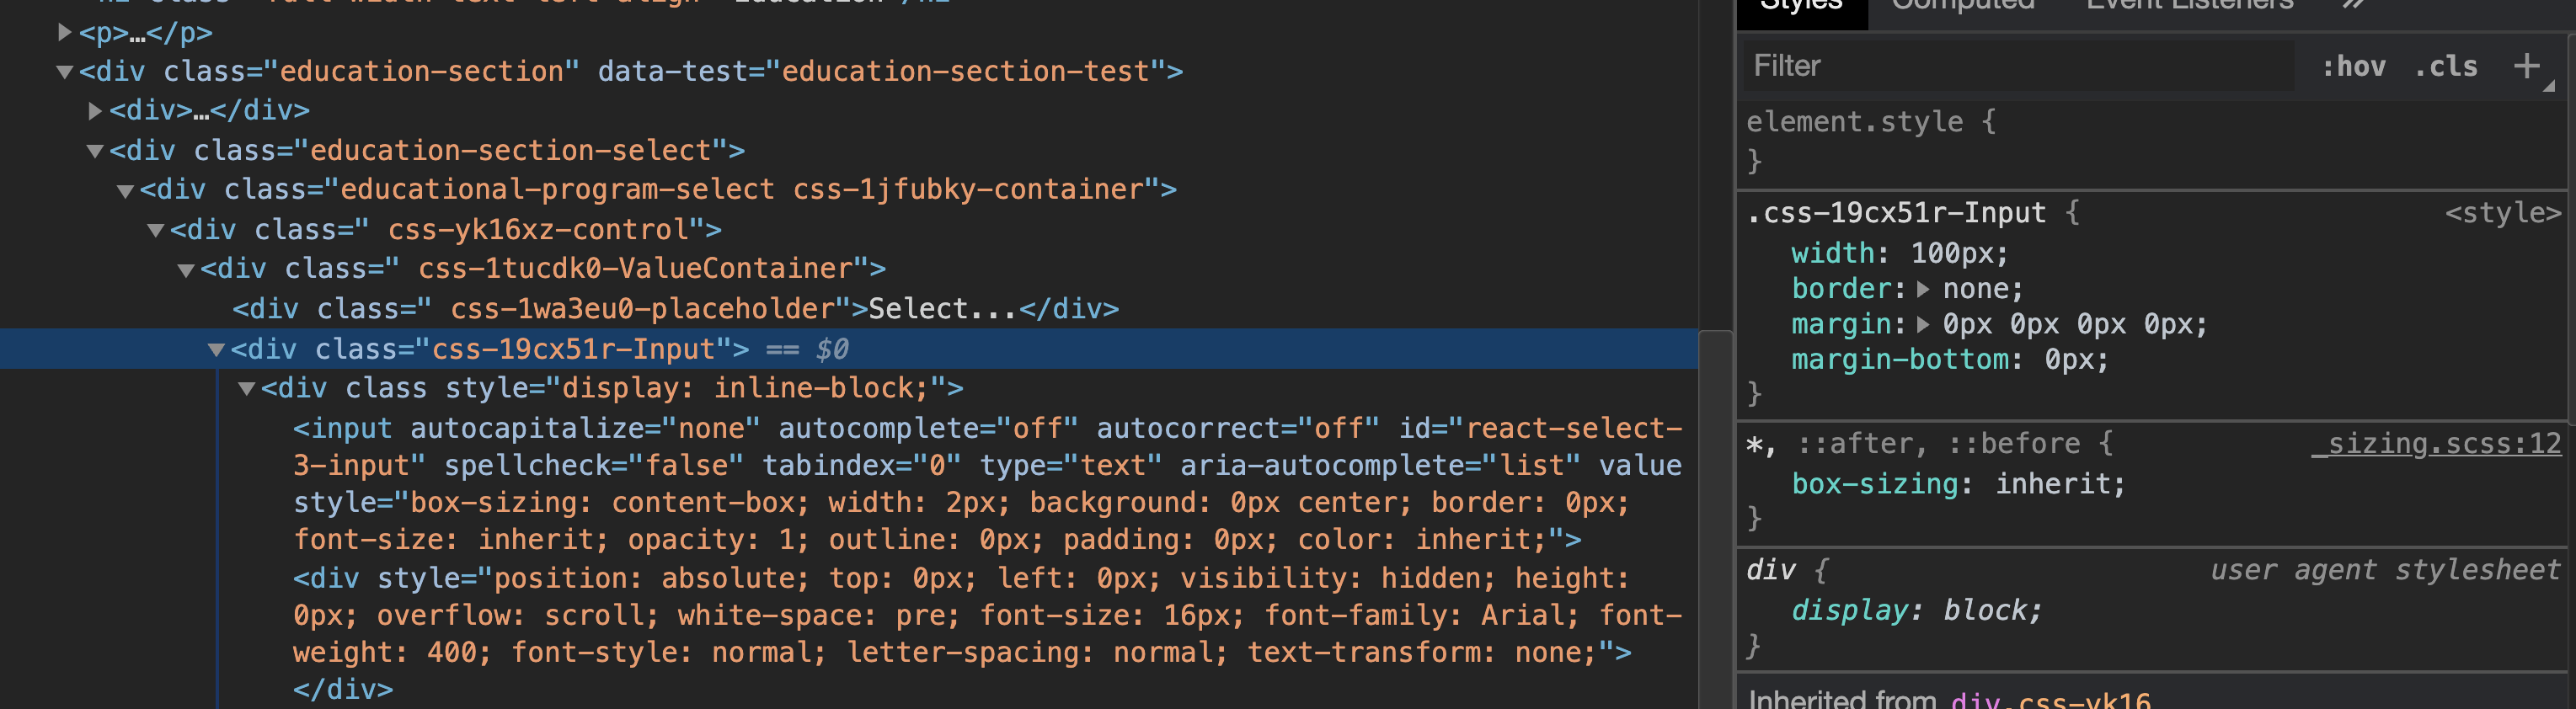Collapse the css-yk16xz-control div
Screen dimensions: 2576x709
click(x=155, y=229)
